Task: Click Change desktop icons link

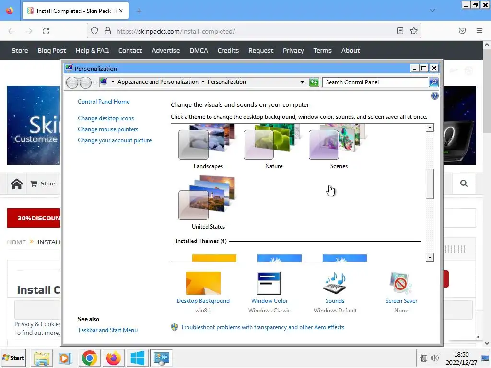Action: coord(106,118)
